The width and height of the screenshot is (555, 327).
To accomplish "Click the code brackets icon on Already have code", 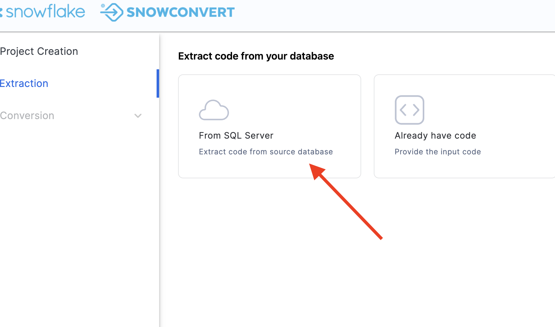I will pyautogui.click(x=409, y=110).
